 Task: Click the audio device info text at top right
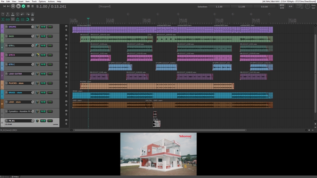coord(289,1)
